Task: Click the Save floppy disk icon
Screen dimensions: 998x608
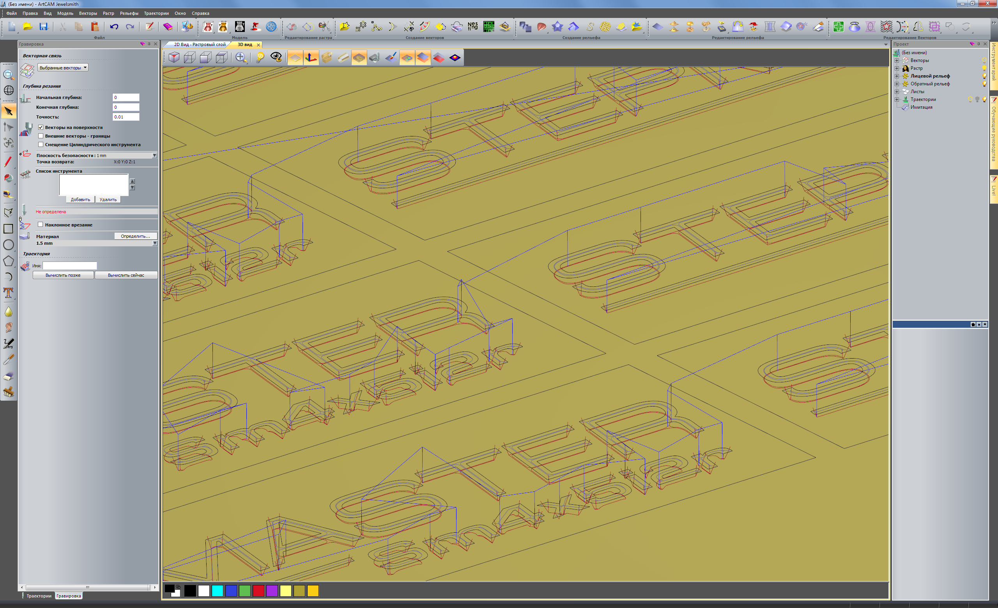Action: (x=43, y=27)
